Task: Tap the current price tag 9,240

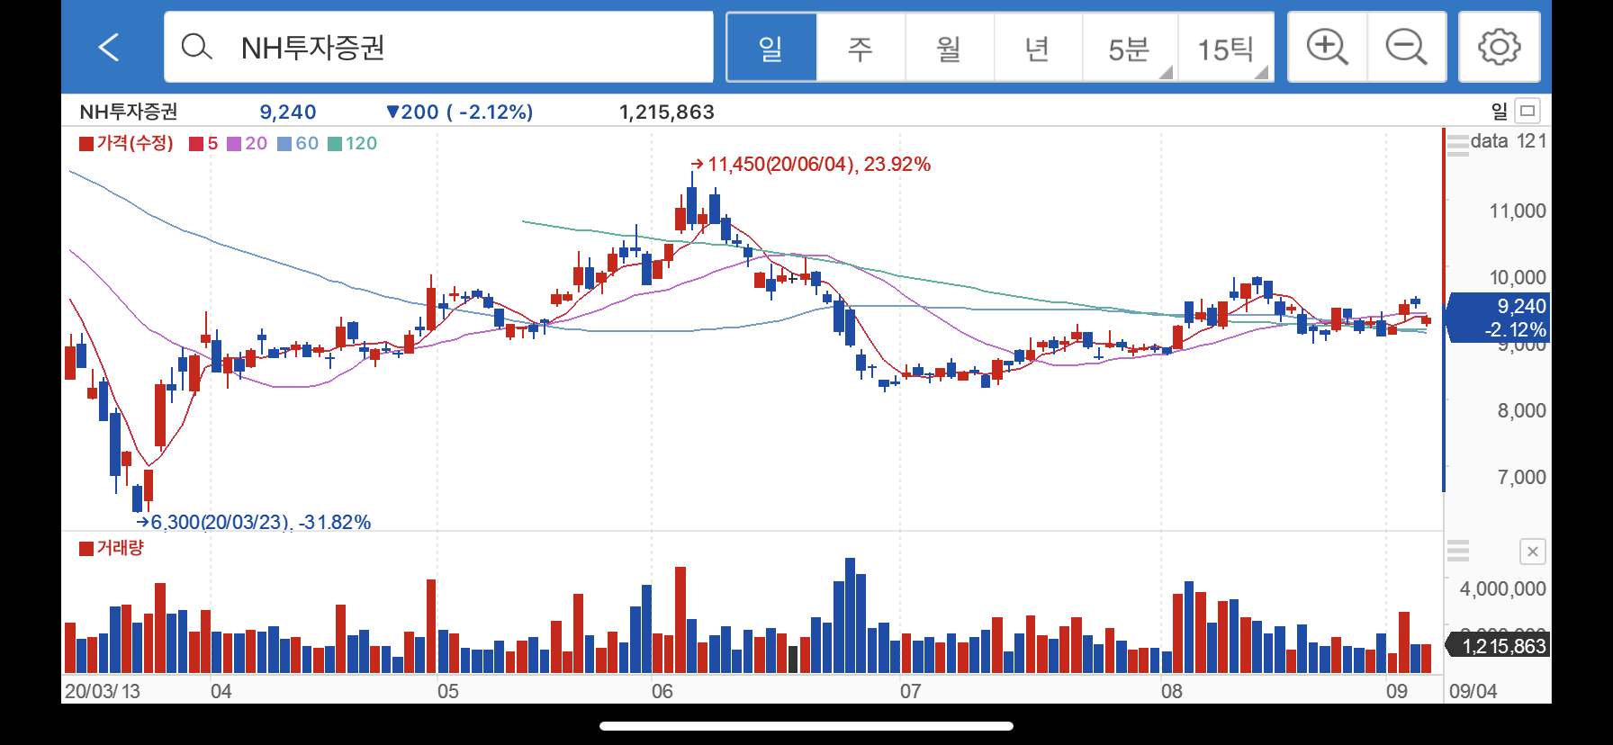Action: (1498, 318)
